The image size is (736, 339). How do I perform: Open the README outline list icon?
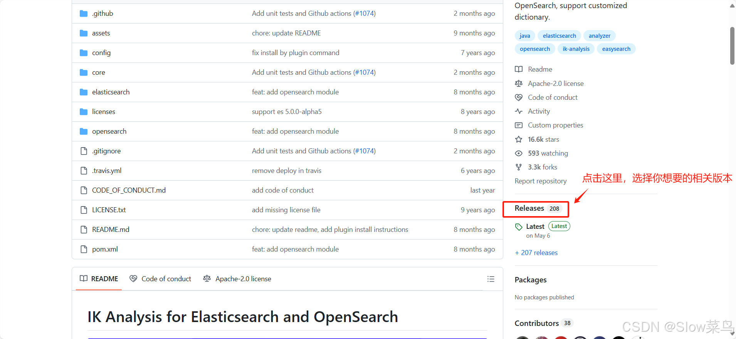pos(491,279)
